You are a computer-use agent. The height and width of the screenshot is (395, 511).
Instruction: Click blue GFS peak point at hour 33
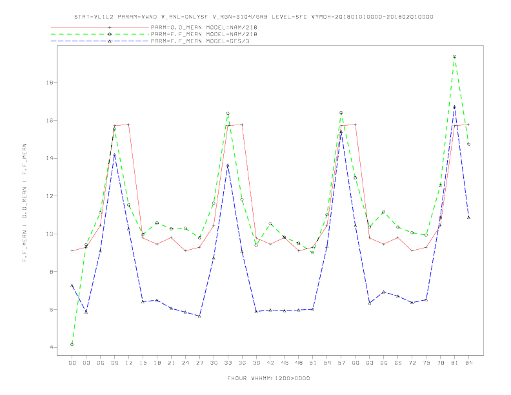[228, 165]
